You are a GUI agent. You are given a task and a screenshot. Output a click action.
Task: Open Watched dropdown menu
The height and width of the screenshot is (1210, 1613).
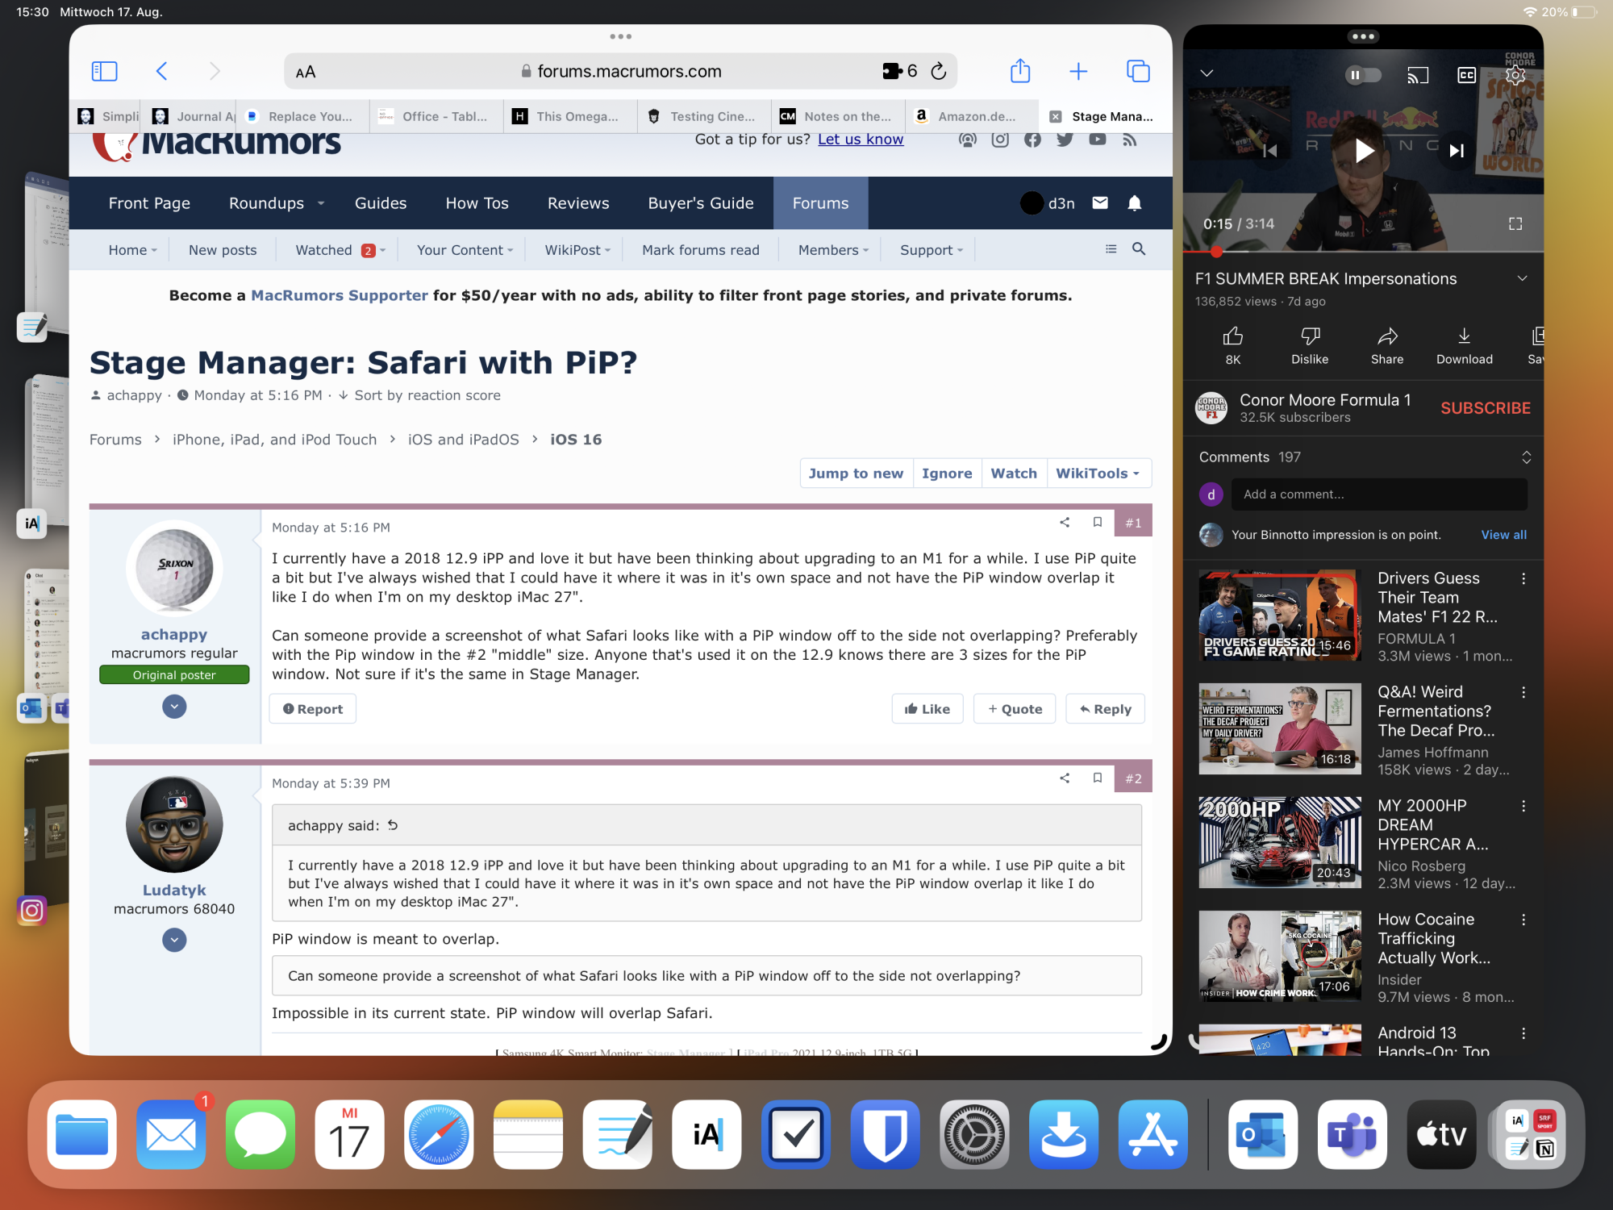pyautogui.click(x=340, y=250)
